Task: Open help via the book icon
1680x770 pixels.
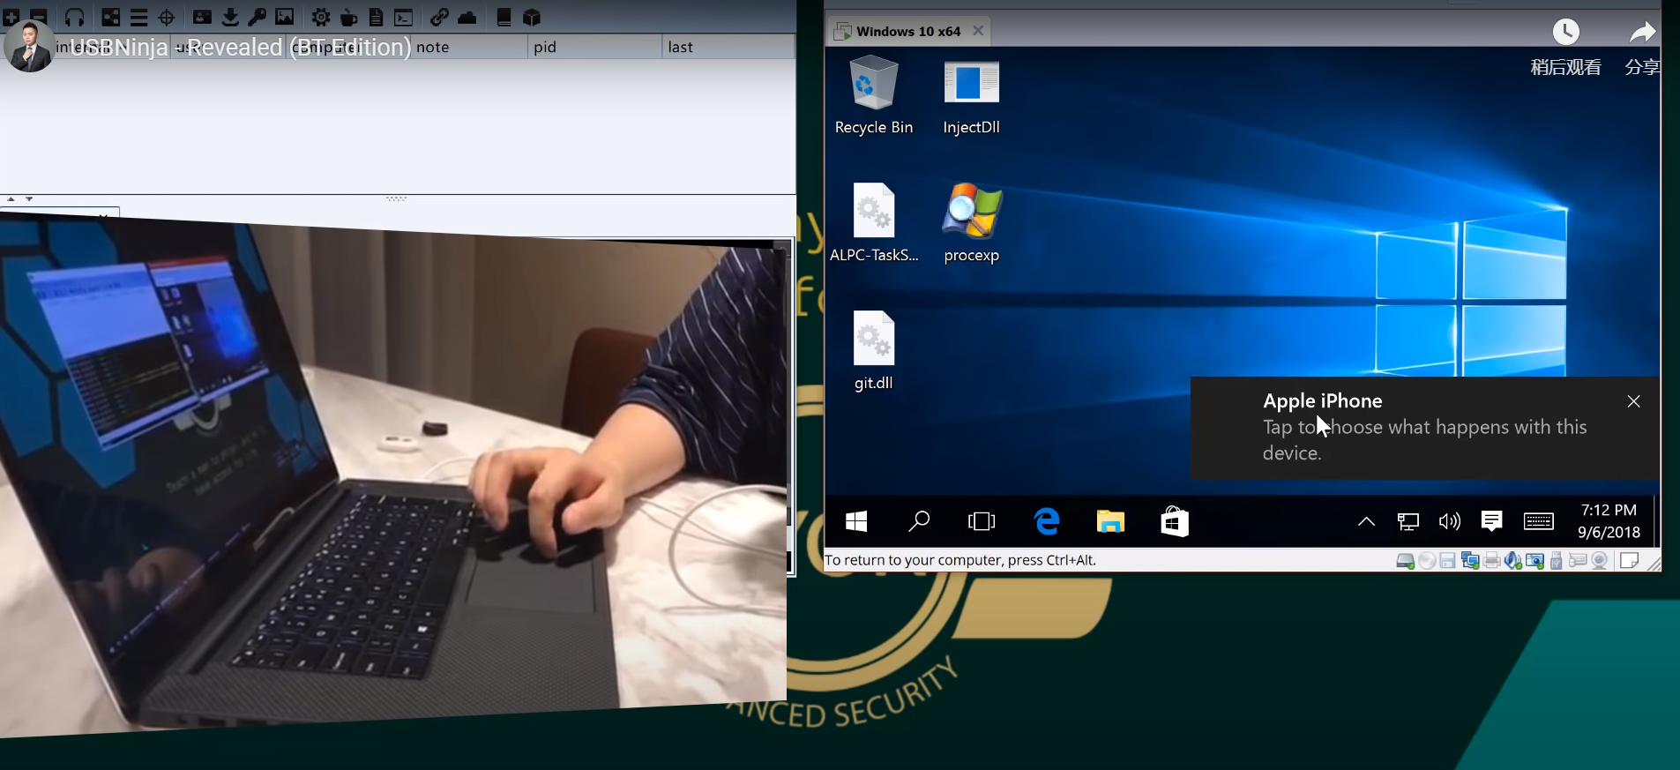Action: tap(504, 17)
